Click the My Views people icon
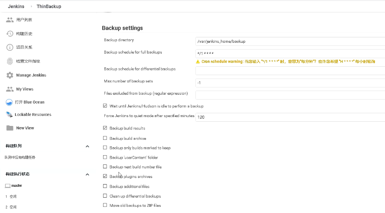Viewport: 385px width, 213px height. point(10,89)
